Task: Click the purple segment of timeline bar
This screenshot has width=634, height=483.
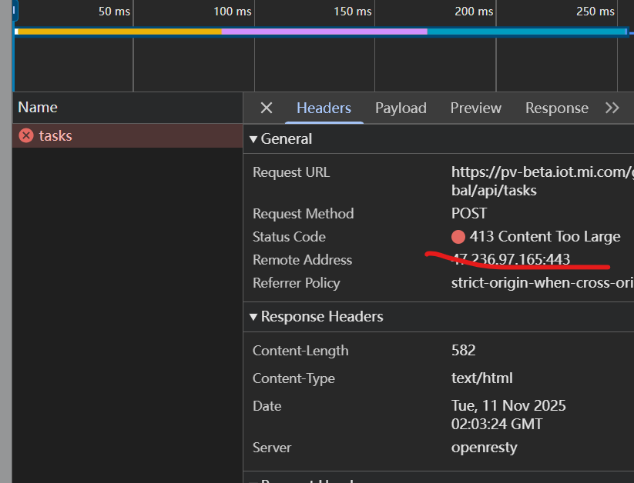Action: tap(324, 32)
